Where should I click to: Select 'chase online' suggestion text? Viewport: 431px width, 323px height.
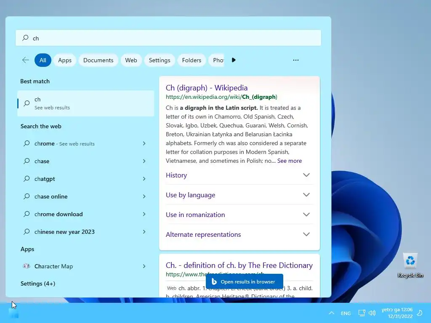pyautogui.click(x=51, y=196)
